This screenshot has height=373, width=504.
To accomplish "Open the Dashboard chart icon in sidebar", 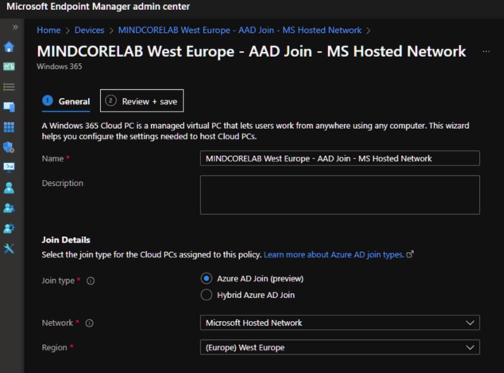I will click(x=9, y=67).
